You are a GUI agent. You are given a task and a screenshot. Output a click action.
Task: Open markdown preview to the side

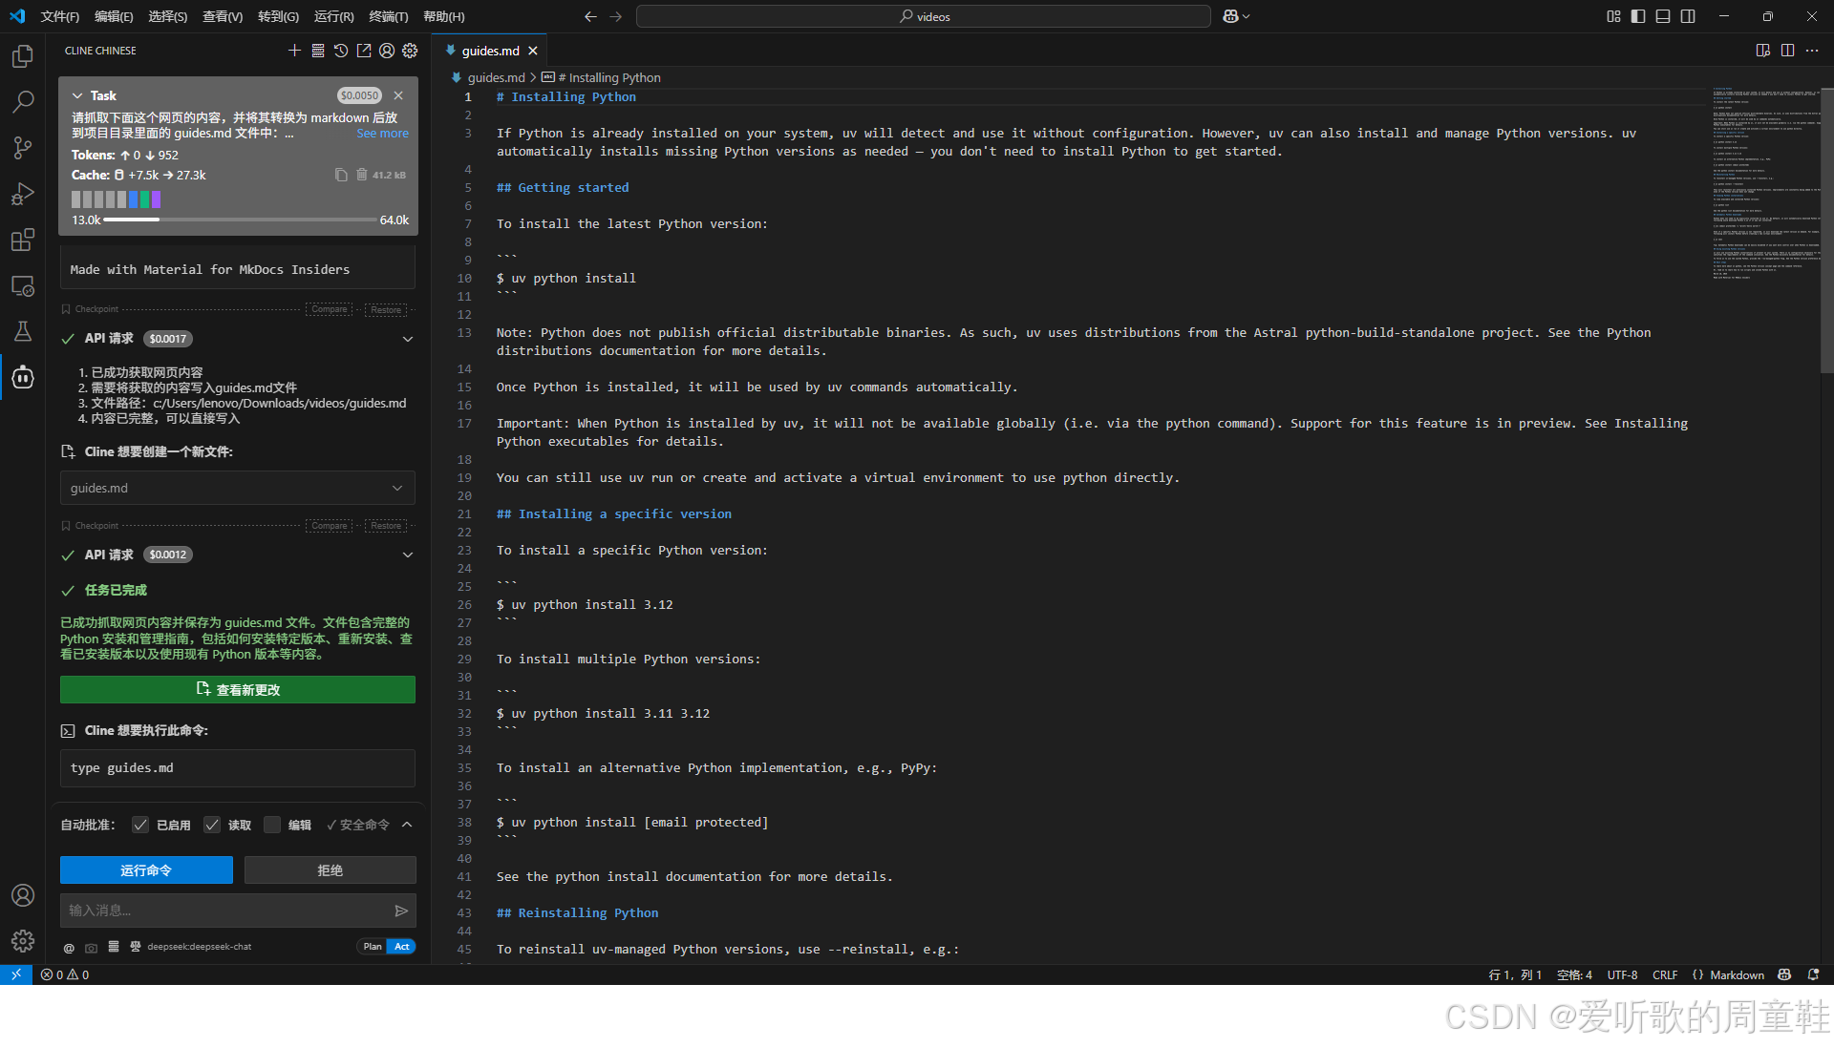[1763, 51]
